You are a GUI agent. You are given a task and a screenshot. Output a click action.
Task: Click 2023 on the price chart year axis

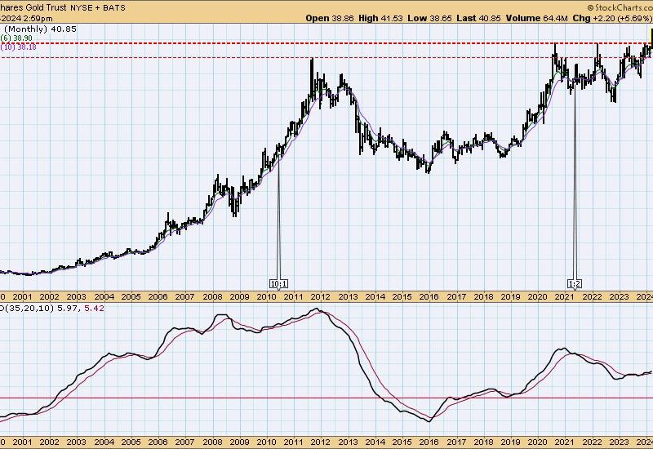pos(619,297)
